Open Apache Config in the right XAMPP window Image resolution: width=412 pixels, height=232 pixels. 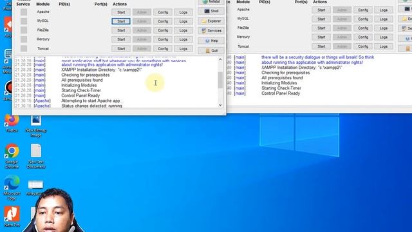(363, 10)
